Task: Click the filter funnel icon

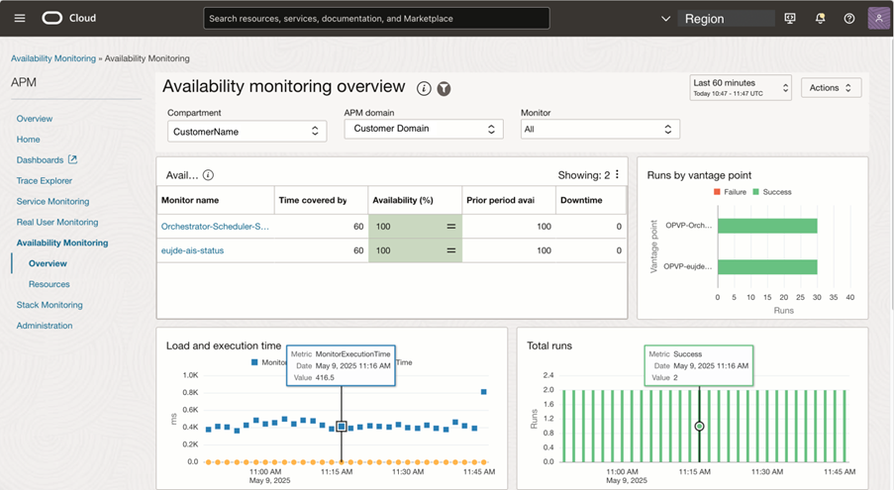Action: point(444,89)
